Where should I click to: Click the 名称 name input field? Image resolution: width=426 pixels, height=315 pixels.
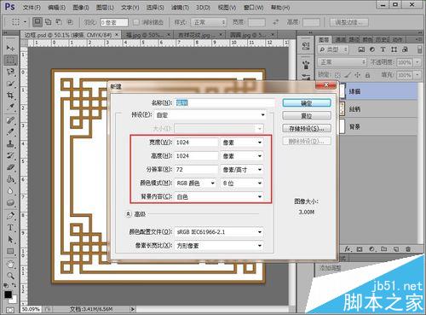(225, 102)
